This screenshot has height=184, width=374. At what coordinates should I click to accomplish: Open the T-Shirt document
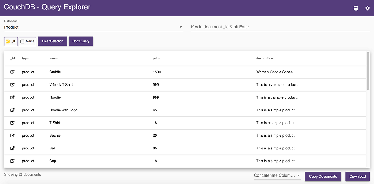12,123
